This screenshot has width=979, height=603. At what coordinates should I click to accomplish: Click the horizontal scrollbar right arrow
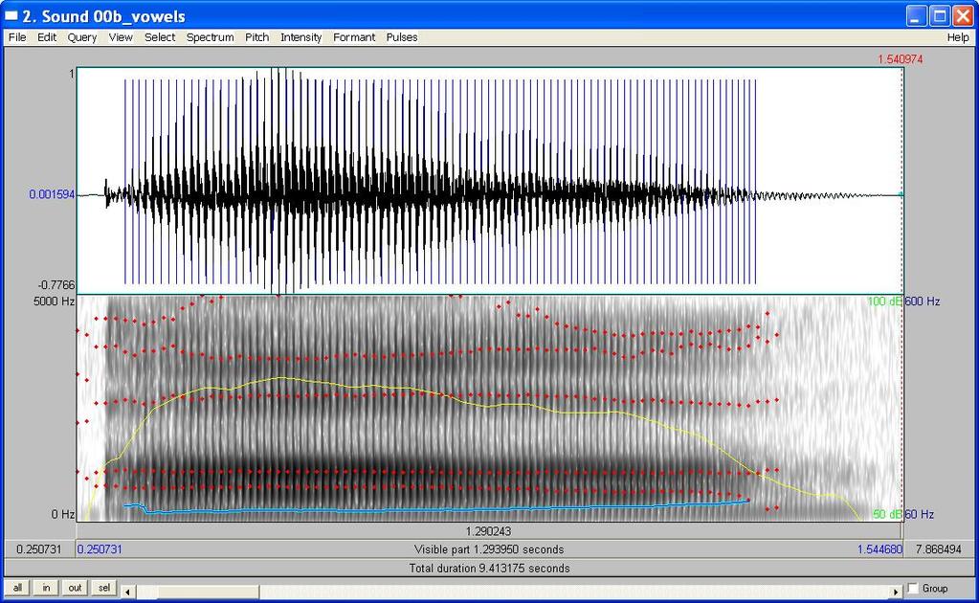click(x=896, y=592)
